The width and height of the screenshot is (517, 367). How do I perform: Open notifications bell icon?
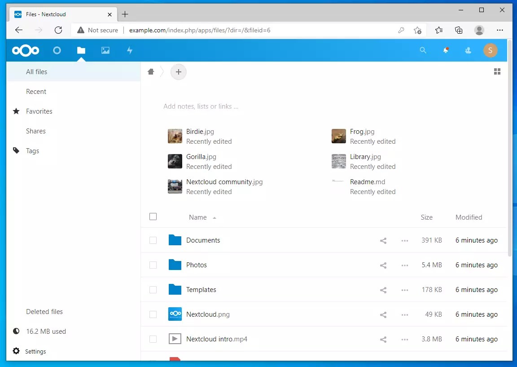(x=446, y=50)
